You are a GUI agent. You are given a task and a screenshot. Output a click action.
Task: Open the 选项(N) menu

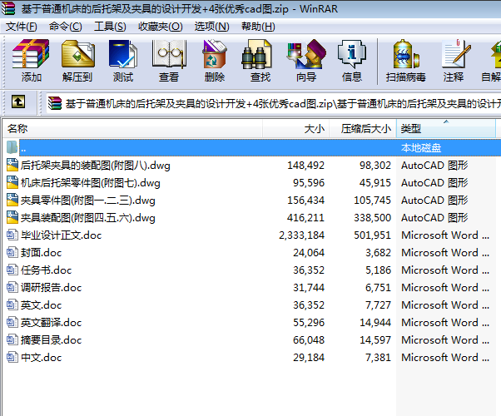point(212,26)
